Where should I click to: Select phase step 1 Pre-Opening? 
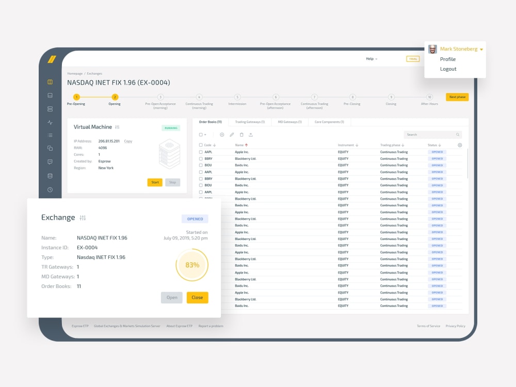[x=76, y=97]
